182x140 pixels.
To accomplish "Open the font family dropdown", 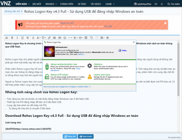I will (x=39, y=38).
